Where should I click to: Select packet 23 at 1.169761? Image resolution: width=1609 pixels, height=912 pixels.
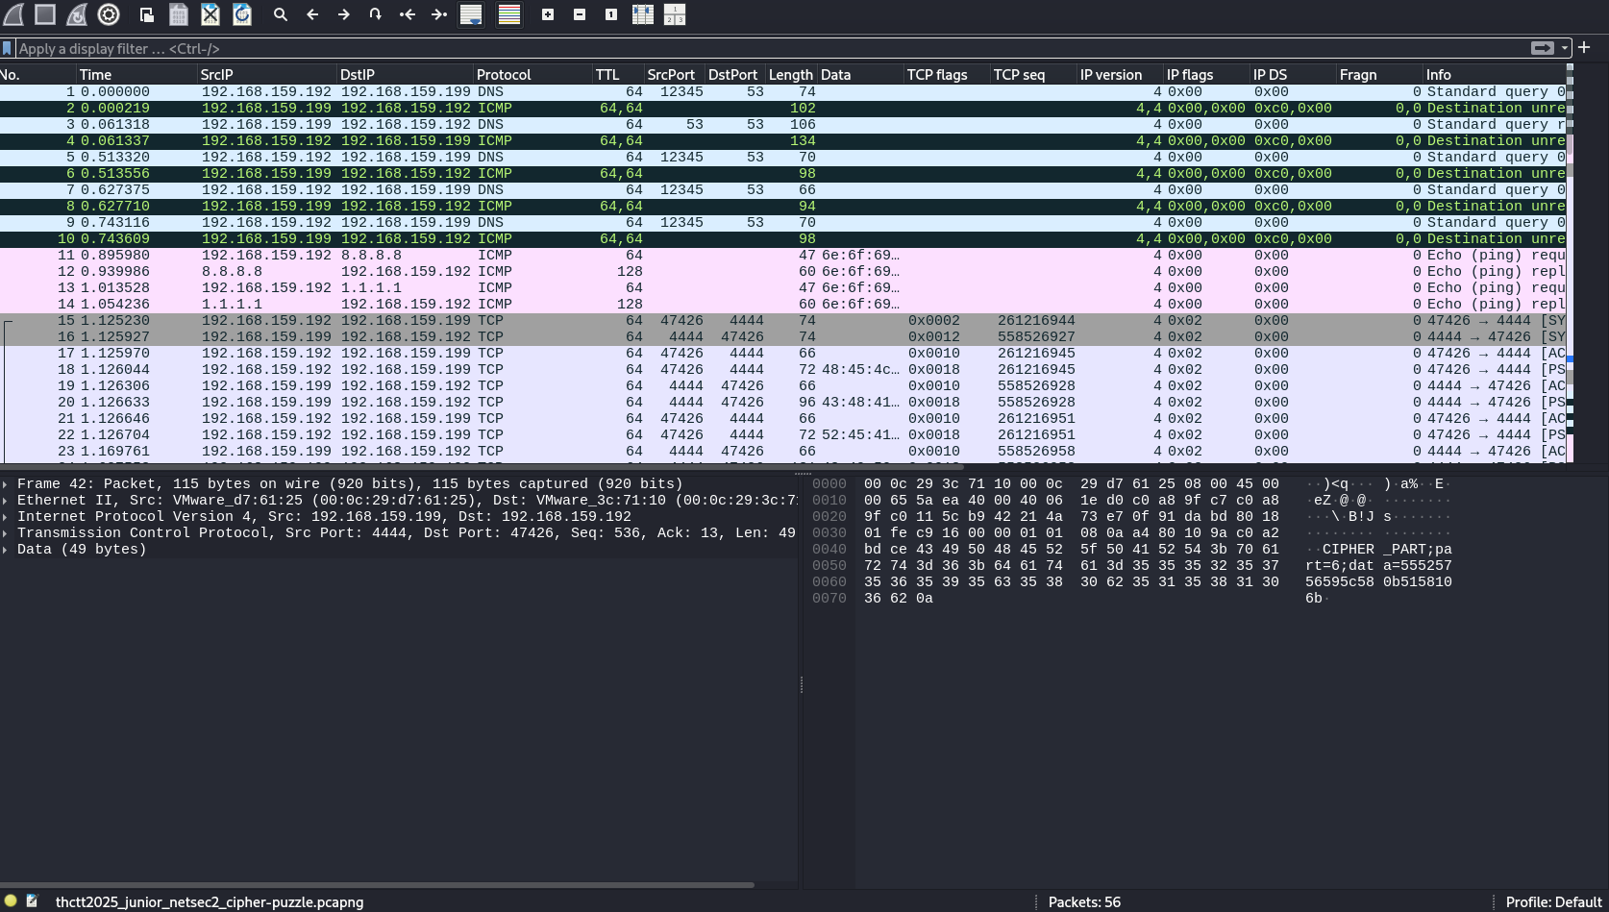tap(782, 452)
